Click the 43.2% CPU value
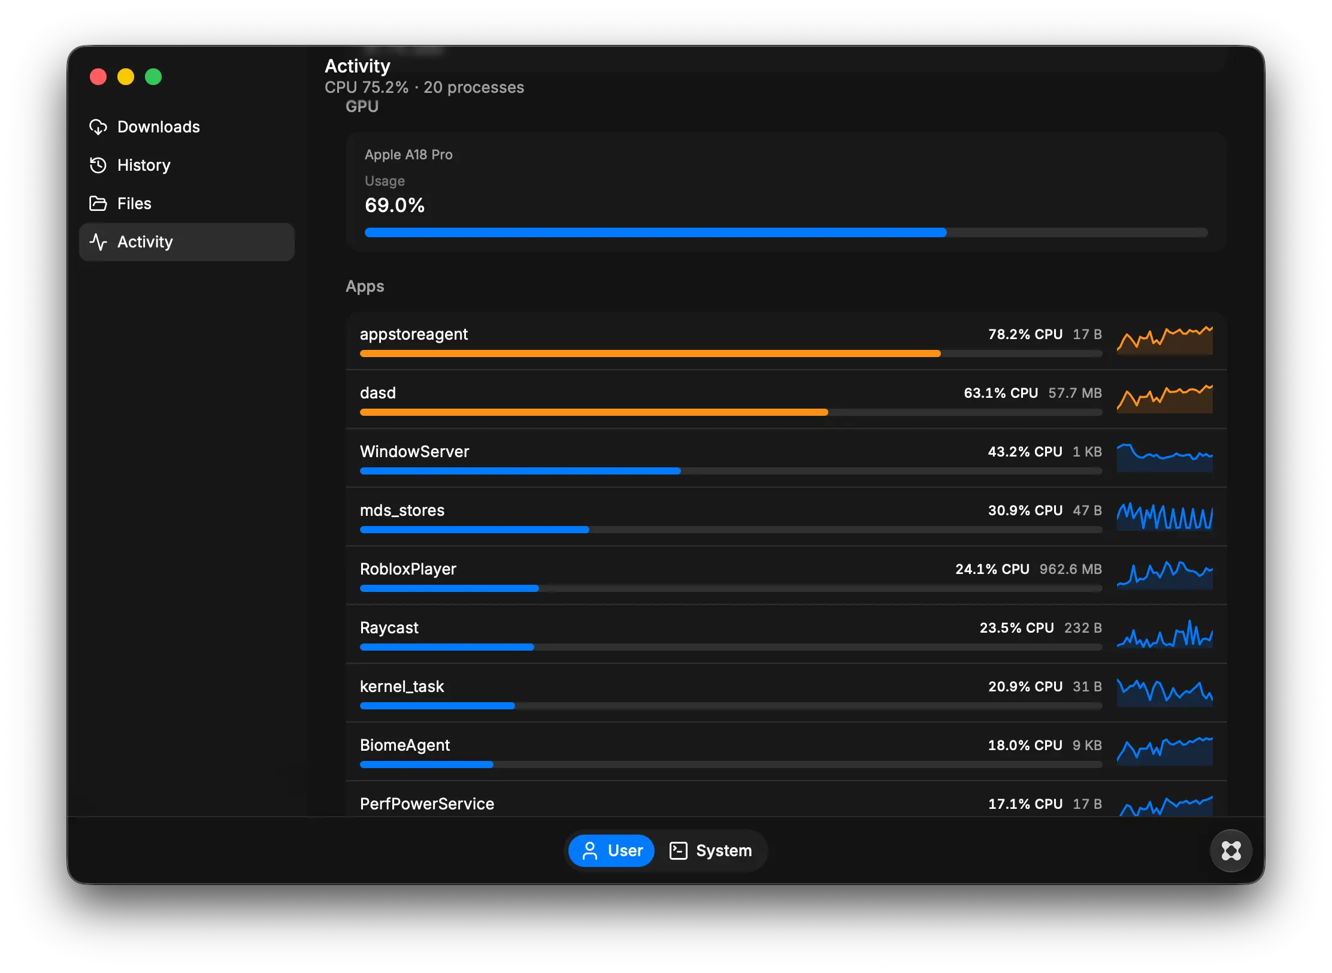The height and width of the screenshot is (973, 1332). coord(1025,452)
